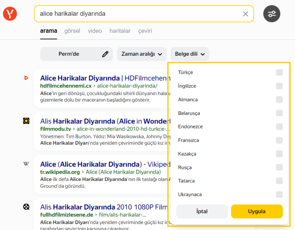Click the filmmodu.tv site favicon
This screenshot has height=230, width=295.
pos(26,121)
